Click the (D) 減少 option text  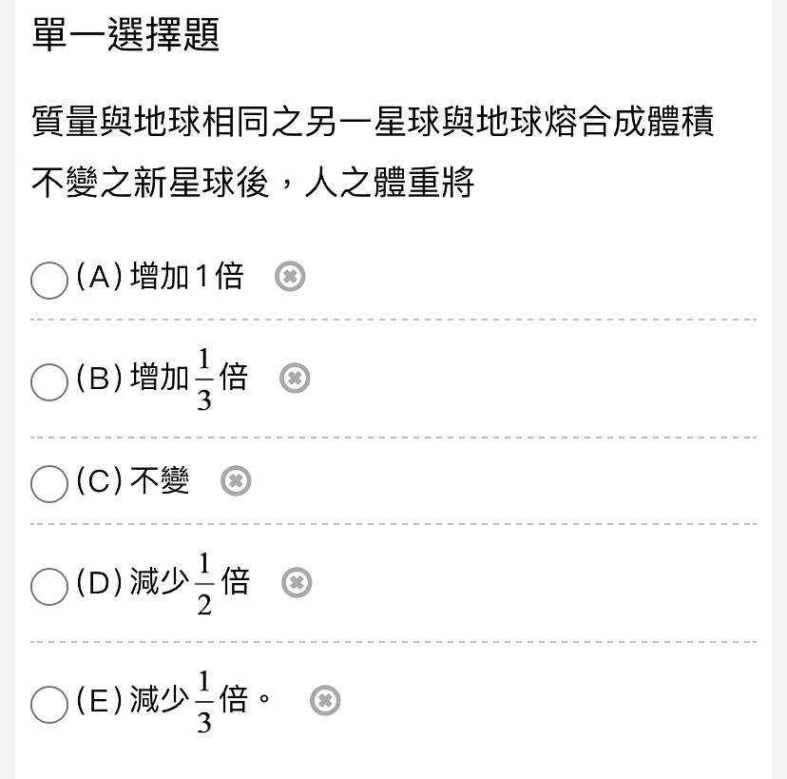point(163,583)
